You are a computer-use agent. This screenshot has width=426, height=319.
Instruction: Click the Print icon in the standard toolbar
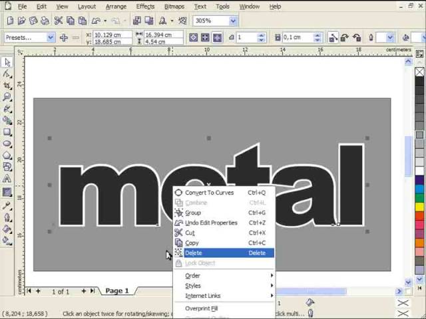tap(44, 21)
